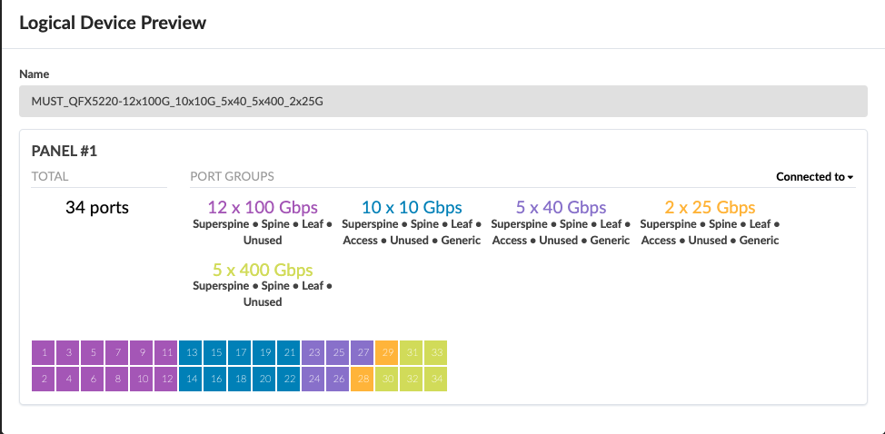
Task: Click blue port 18
Action: coord(241,379)
